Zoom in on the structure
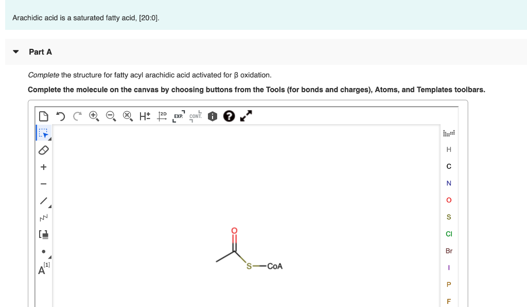The width and height of the screenshot is (527, 307). [94, 116]
